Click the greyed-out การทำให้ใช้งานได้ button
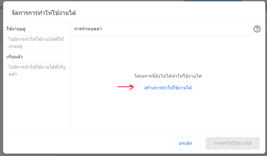The image size is (267, 156). click(233, 143)
